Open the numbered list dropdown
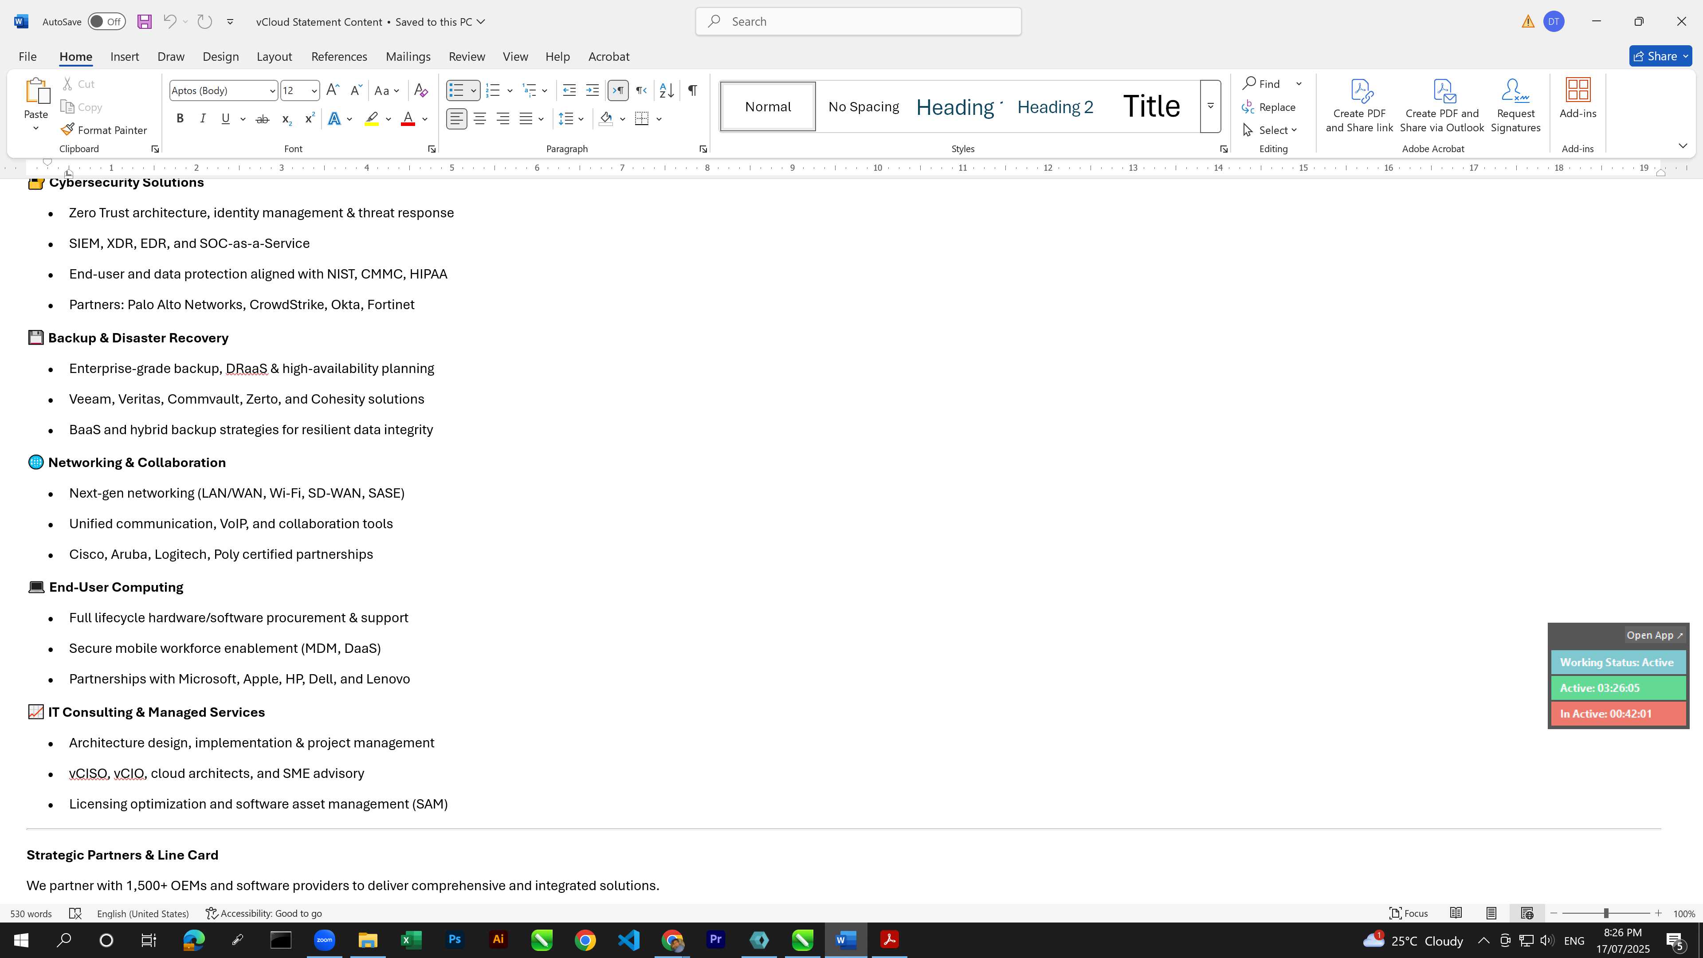1703x958 pixels. point(510,90)
